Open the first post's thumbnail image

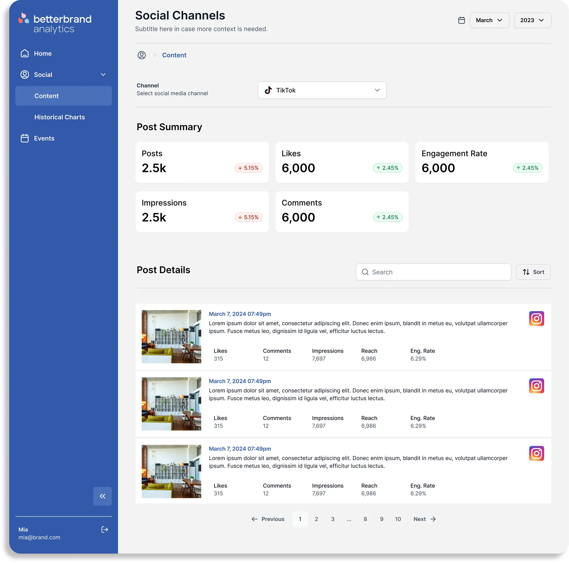[x=172, y=337]
